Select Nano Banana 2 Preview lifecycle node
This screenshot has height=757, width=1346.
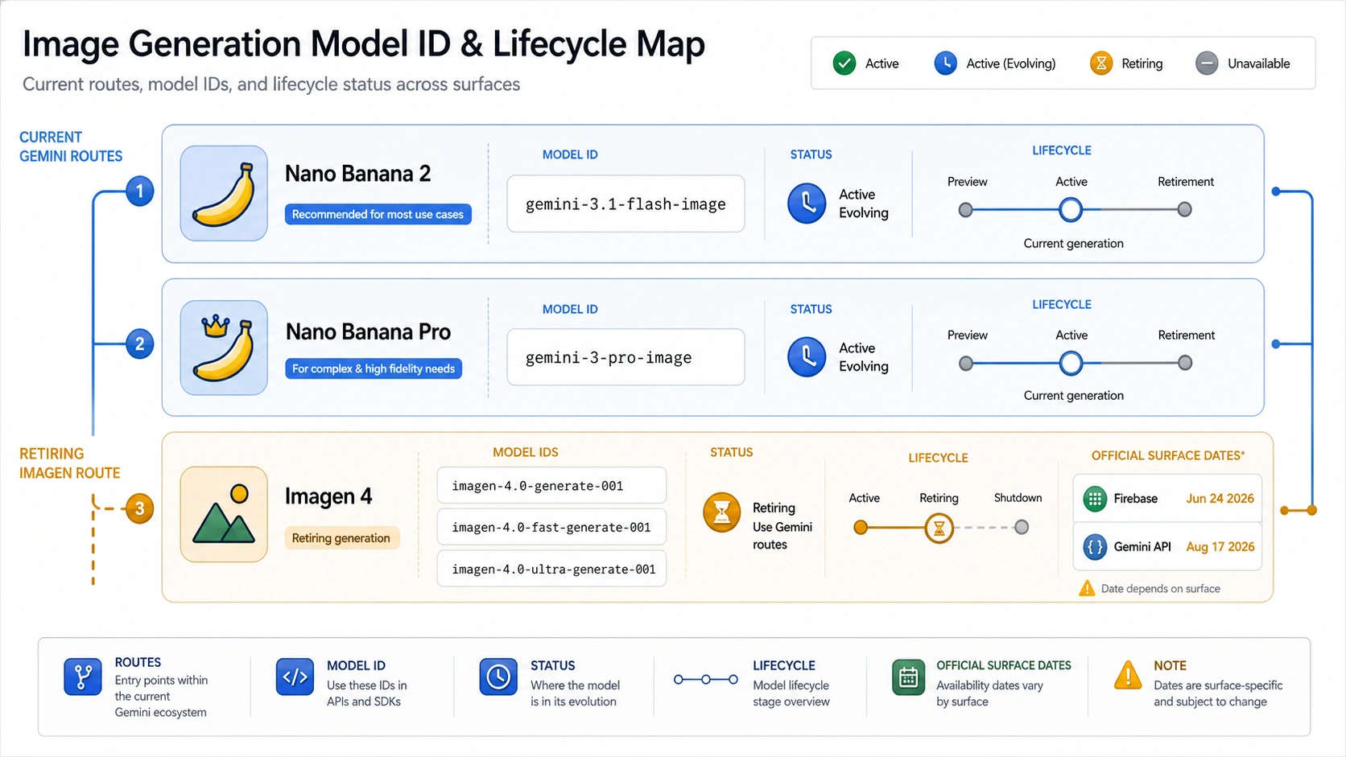(966, 210)
